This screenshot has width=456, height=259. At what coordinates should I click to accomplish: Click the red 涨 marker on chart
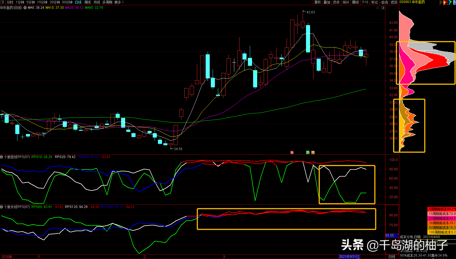tap(292, 153)
